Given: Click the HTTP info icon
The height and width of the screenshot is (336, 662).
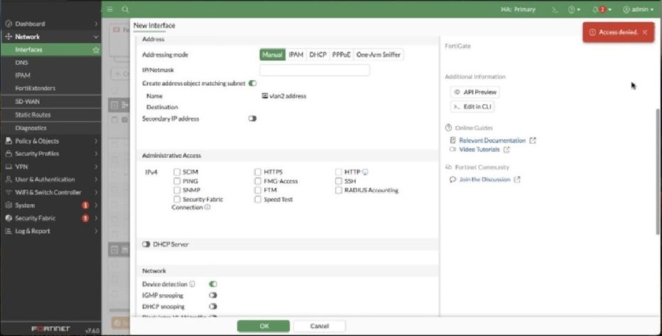Looking at the screenshot, I should pyautogui.click(x=365, y=172).
